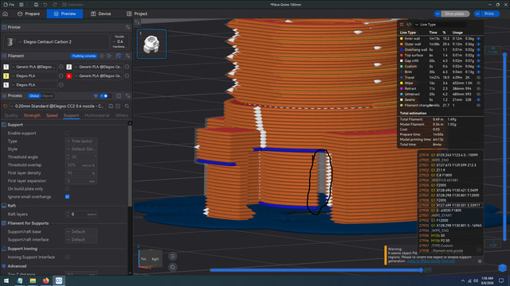The height and width of the screenshot is (286, 510).
Task: Click filament 3 yellow color swatch
Action: point(6,76)
